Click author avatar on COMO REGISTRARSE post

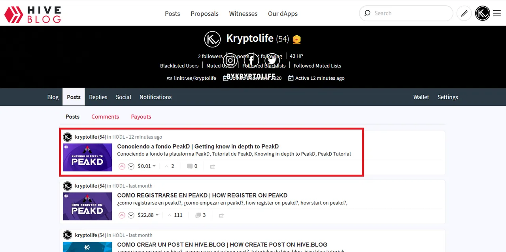[68, 186]
